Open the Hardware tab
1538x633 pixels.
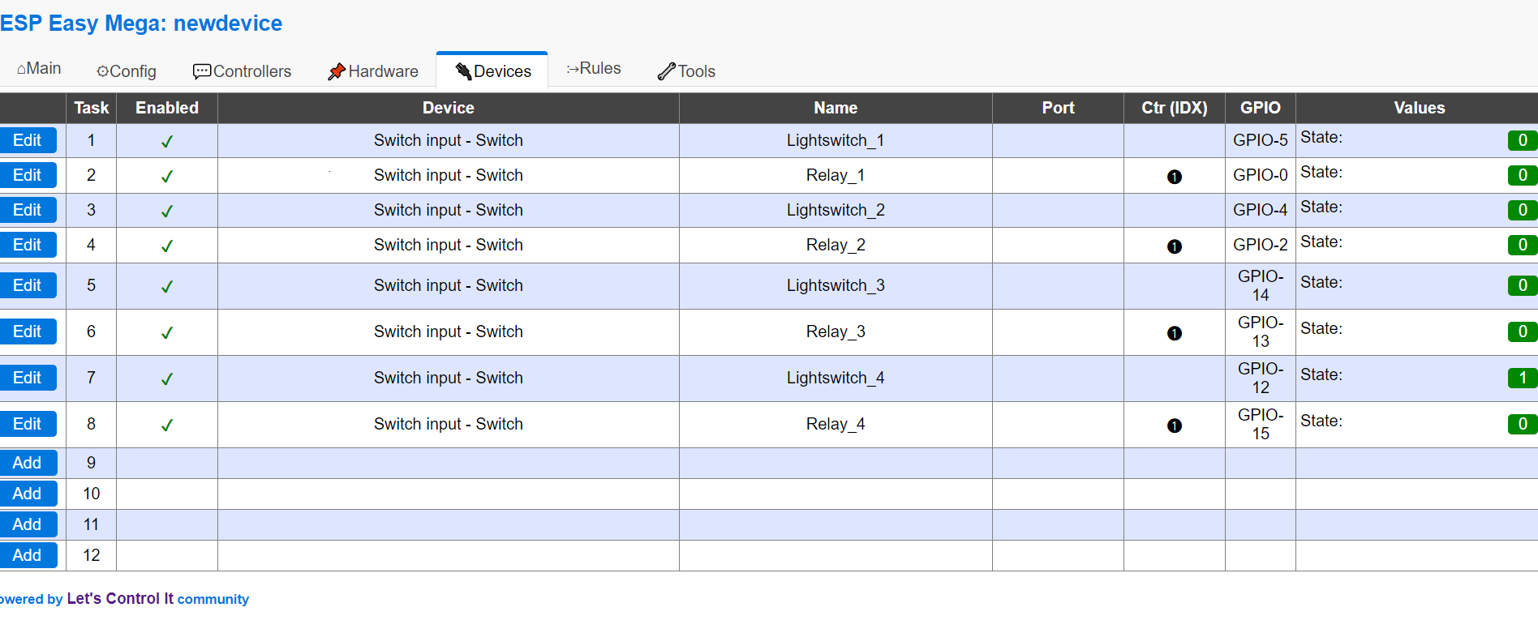coord(373,71)
